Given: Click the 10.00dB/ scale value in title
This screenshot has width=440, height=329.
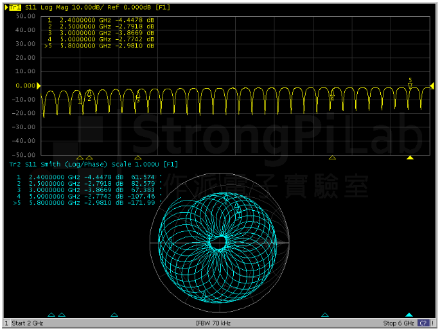Looking at the screenshot, I should [88, 8].
